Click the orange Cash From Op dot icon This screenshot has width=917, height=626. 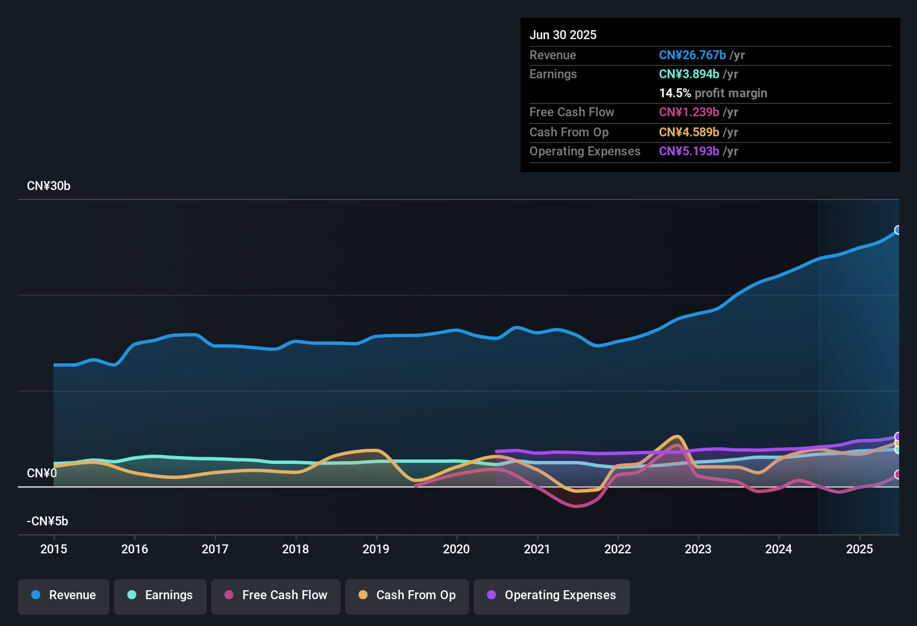point(362,595)
